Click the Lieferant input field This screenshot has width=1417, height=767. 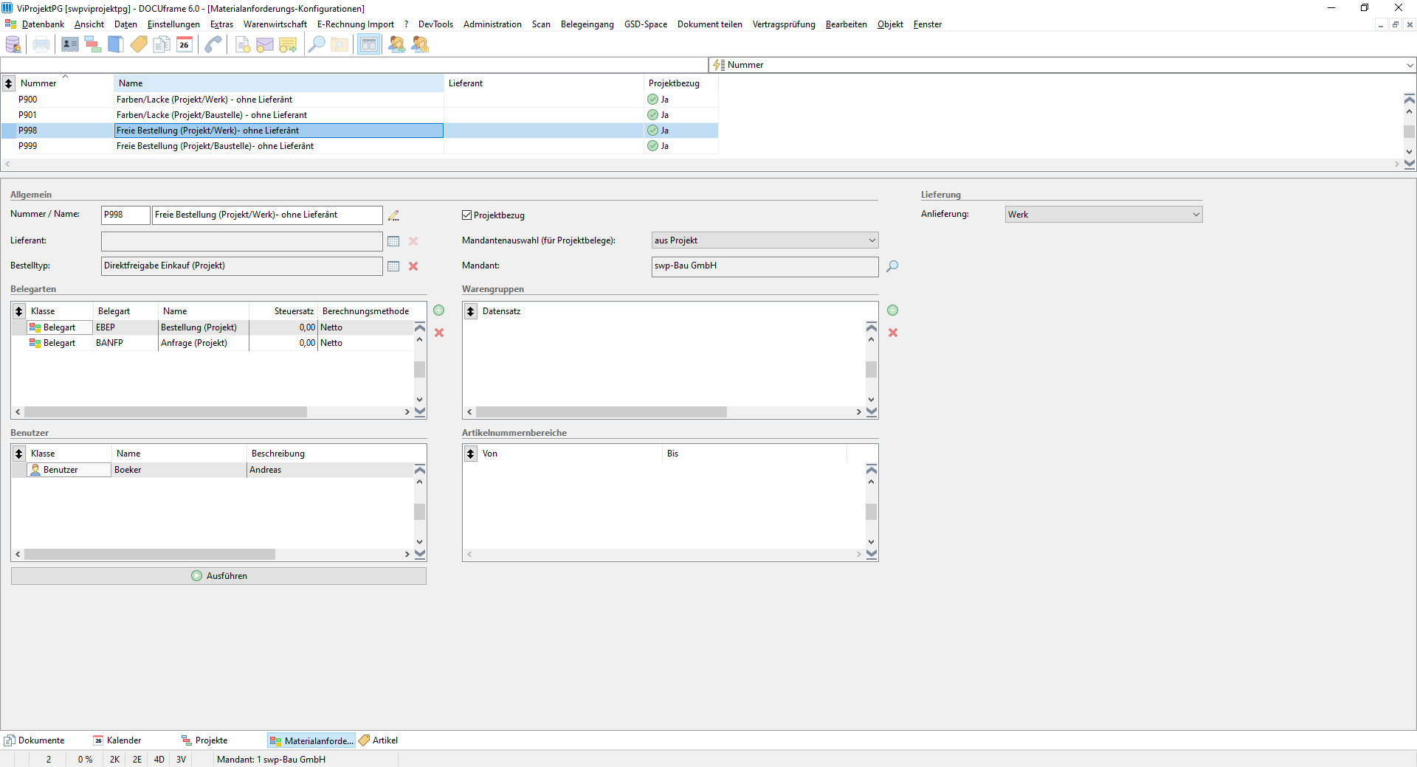(242, 241)
